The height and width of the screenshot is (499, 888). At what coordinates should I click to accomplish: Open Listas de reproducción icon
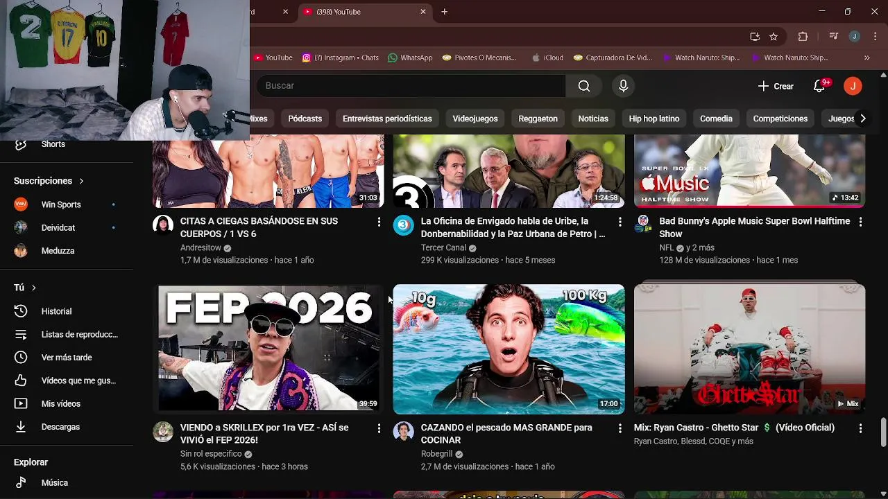(21, 334)
